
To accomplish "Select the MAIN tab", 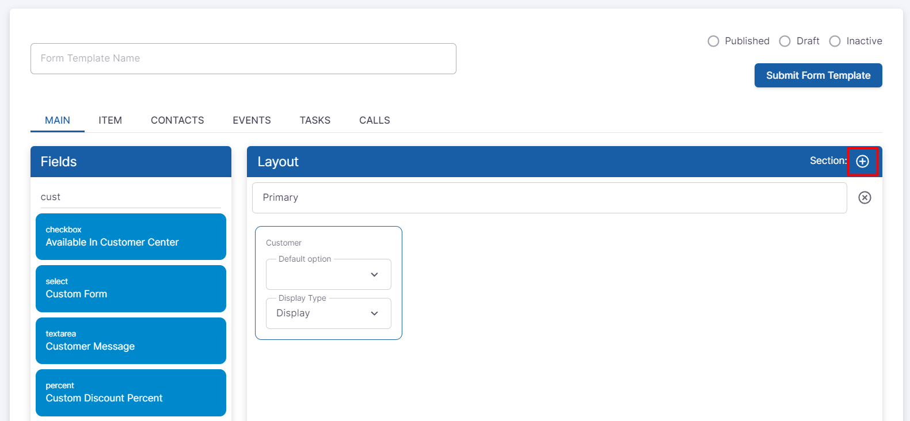I will (58, 120).
